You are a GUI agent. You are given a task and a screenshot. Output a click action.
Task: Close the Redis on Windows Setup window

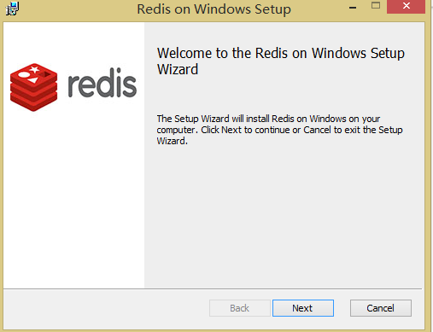[x=407, y=6]
